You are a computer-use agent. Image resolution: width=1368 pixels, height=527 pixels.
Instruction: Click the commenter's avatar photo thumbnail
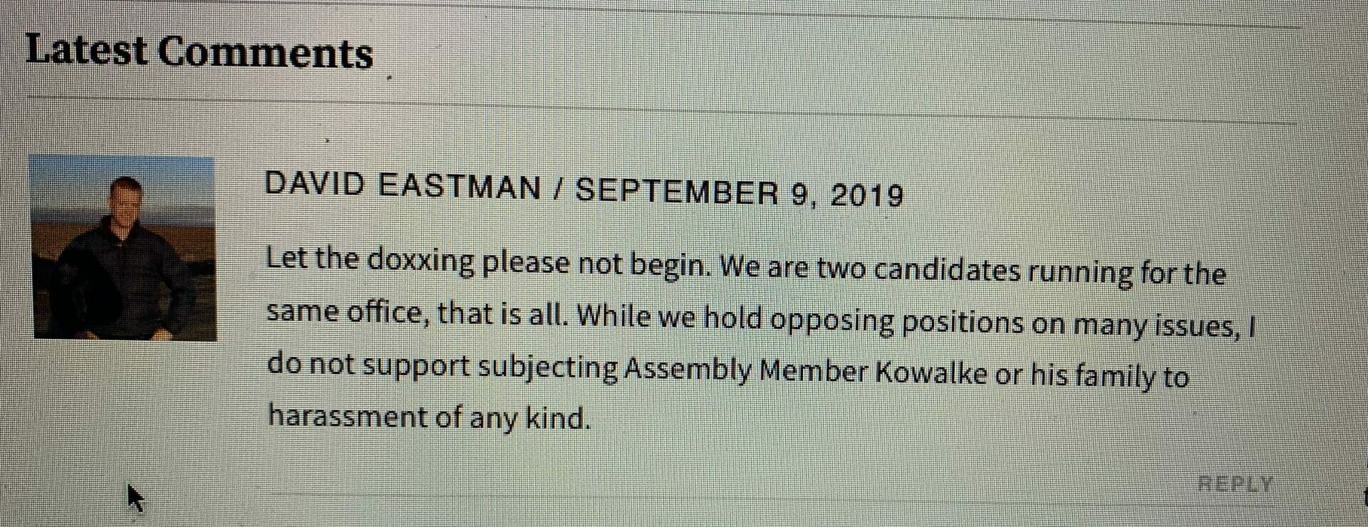[123, 249]
